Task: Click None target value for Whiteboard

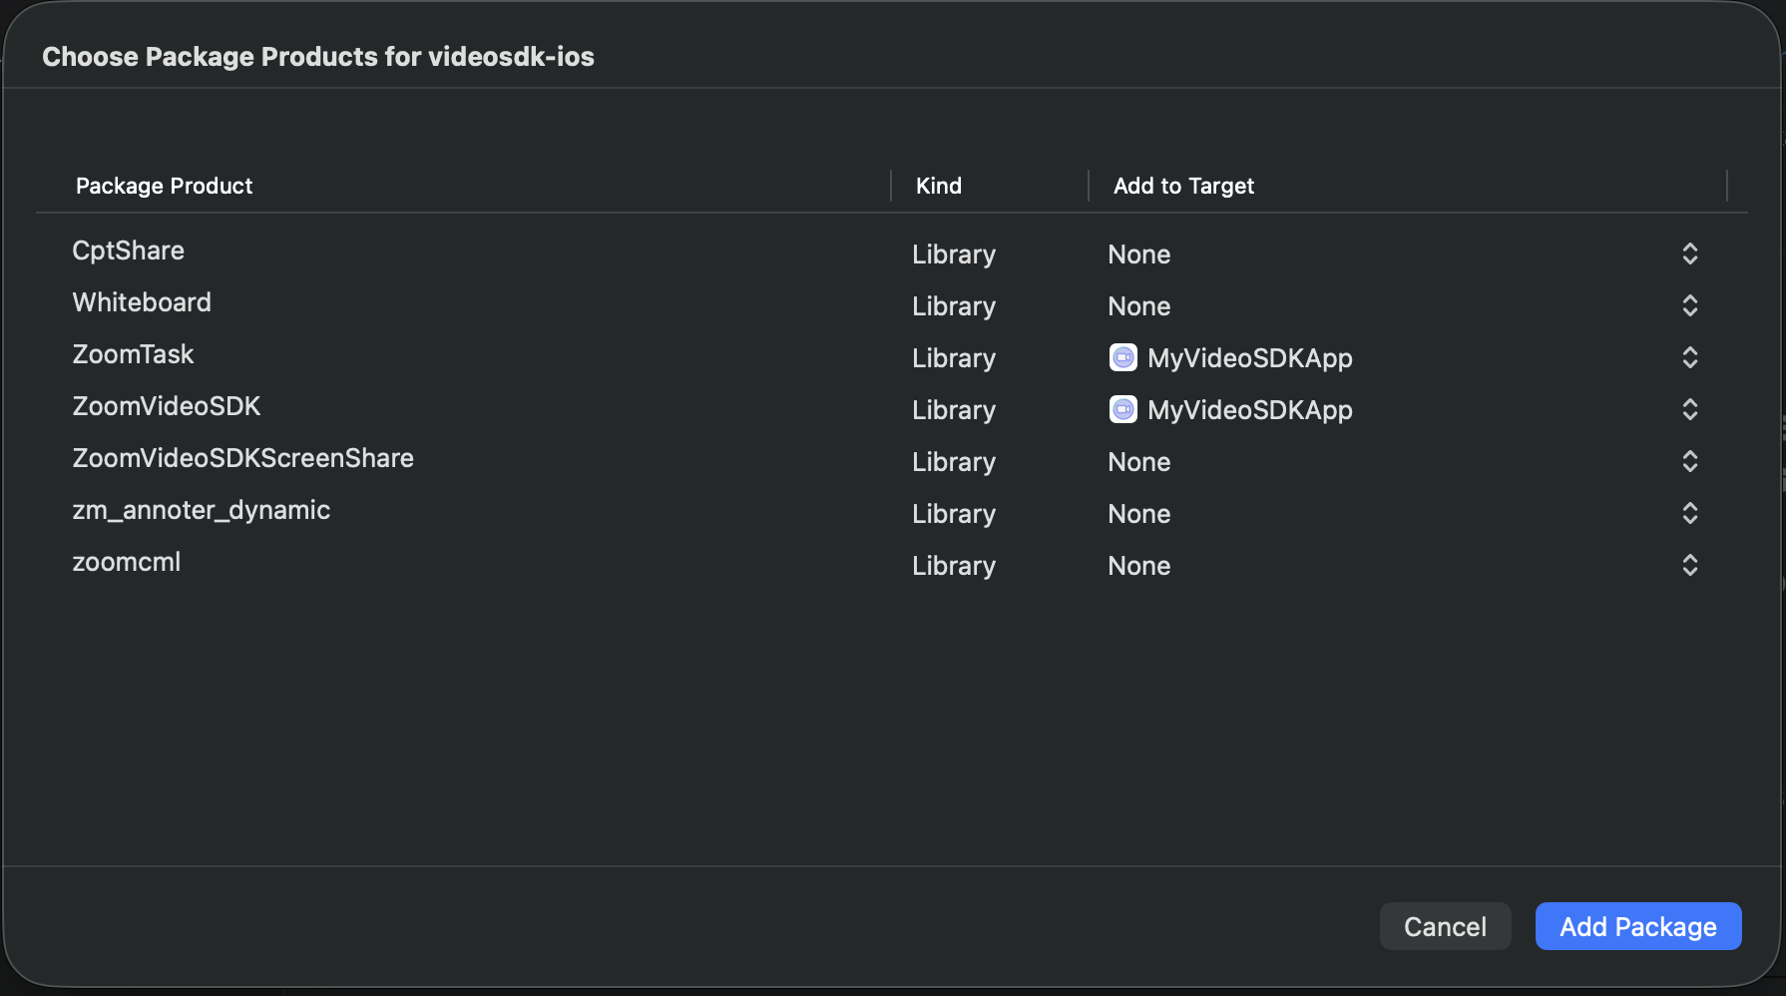Action: pyautogui.click(x=1139, y=306)
